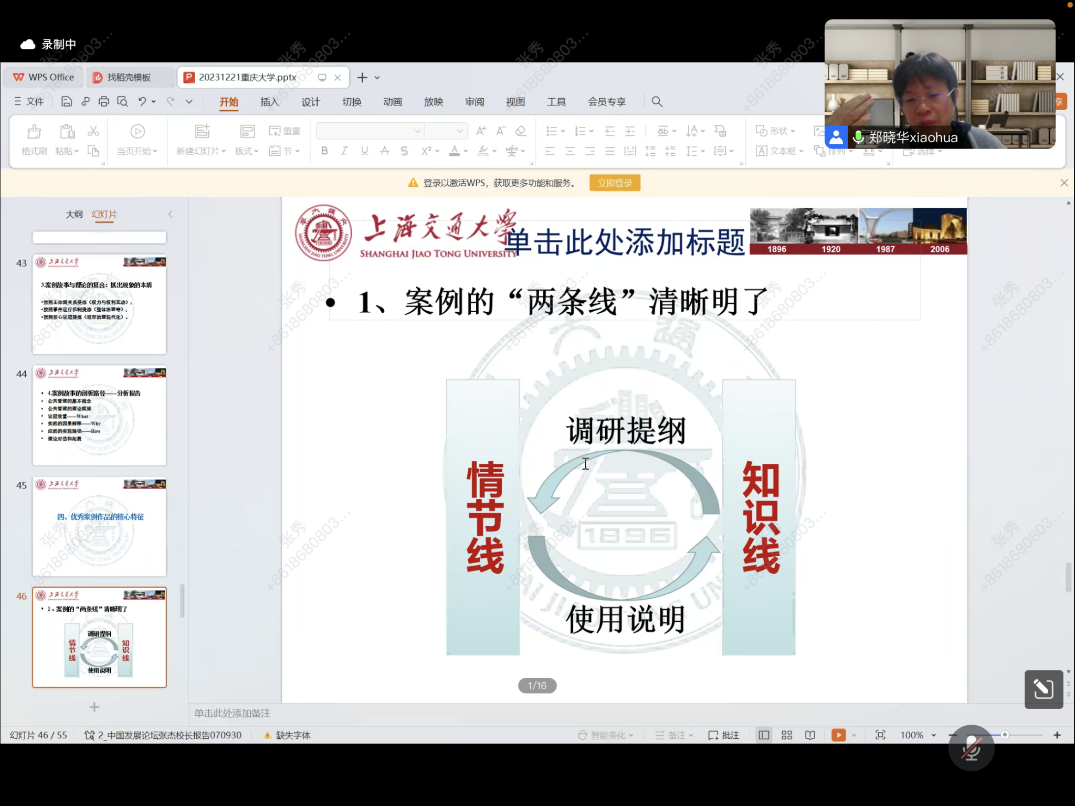Open reading view from status bar
Screen dimensions: 1075x806
pos(810,735)
